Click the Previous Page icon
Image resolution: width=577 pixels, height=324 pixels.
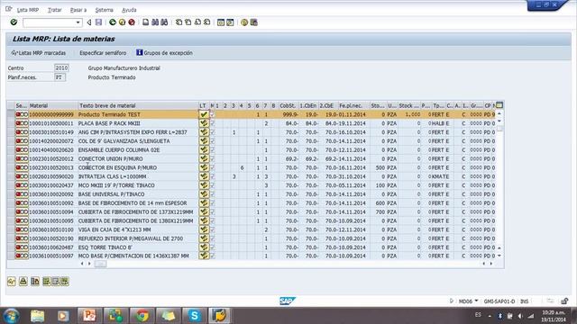pyautogui.click(x=188, y=22)
